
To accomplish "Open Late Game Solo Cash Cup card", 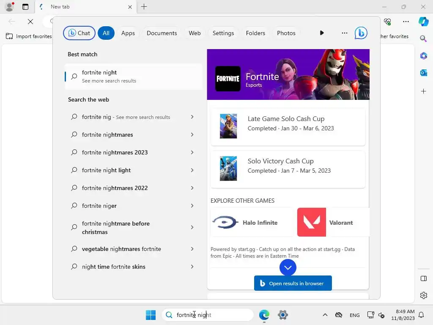I will tap(288, 127).
